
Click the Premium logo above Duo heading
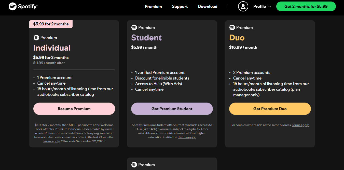241,27
